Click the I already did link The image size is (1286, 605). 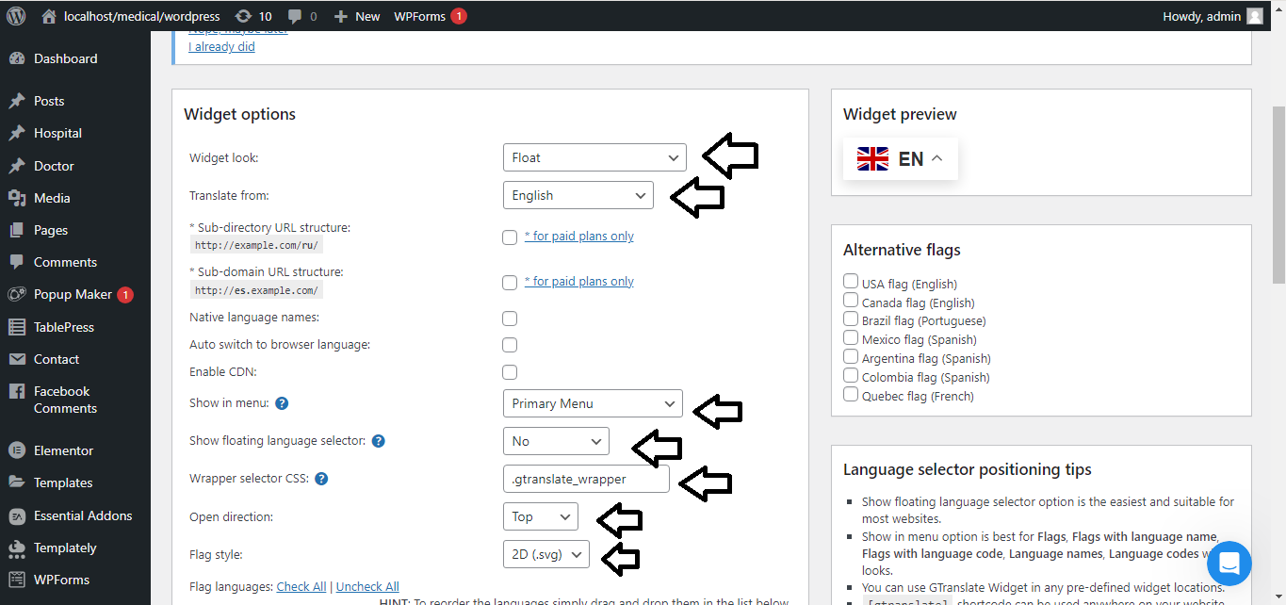221,46
